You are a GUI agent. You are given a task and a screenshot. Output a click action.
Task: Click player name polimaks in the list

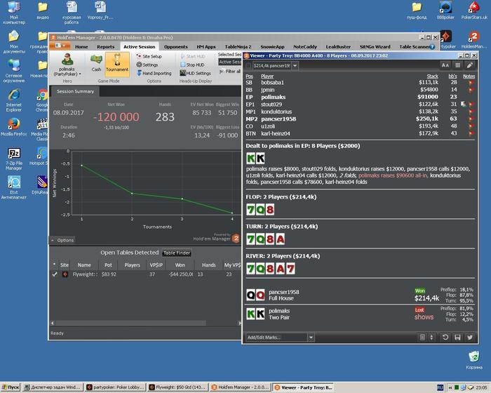[x=273, y=97]
